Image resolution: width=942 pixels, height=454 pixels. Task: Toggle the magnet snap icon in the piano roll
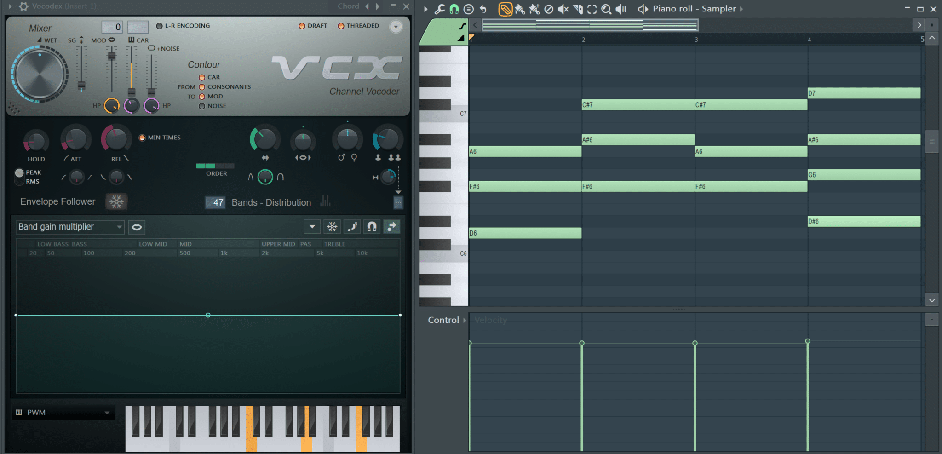454,9
